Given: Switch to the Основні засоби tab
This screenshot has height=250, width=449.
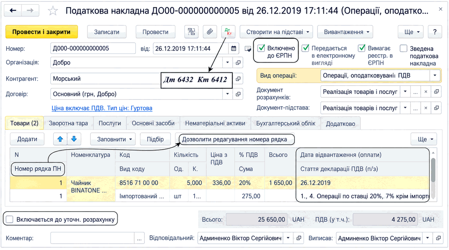Looking at the screenshot, I should click(x=153, y=123).
